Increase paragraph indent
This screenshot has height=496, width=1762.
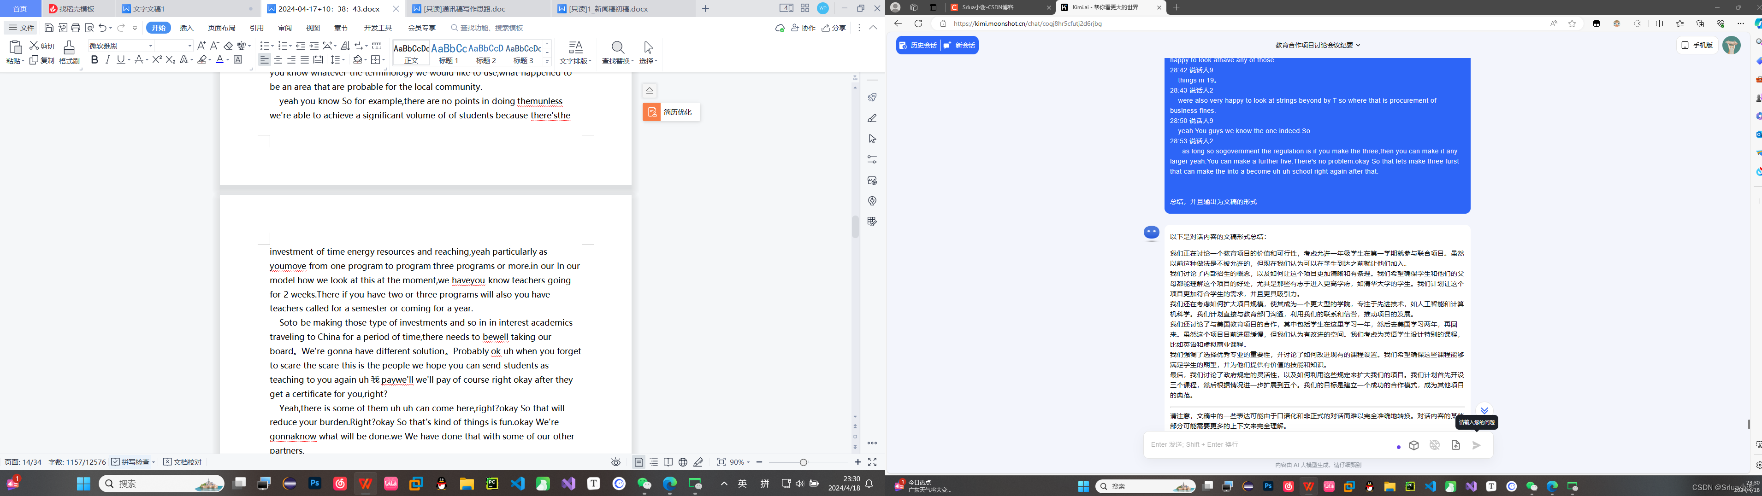click(314, 46)
